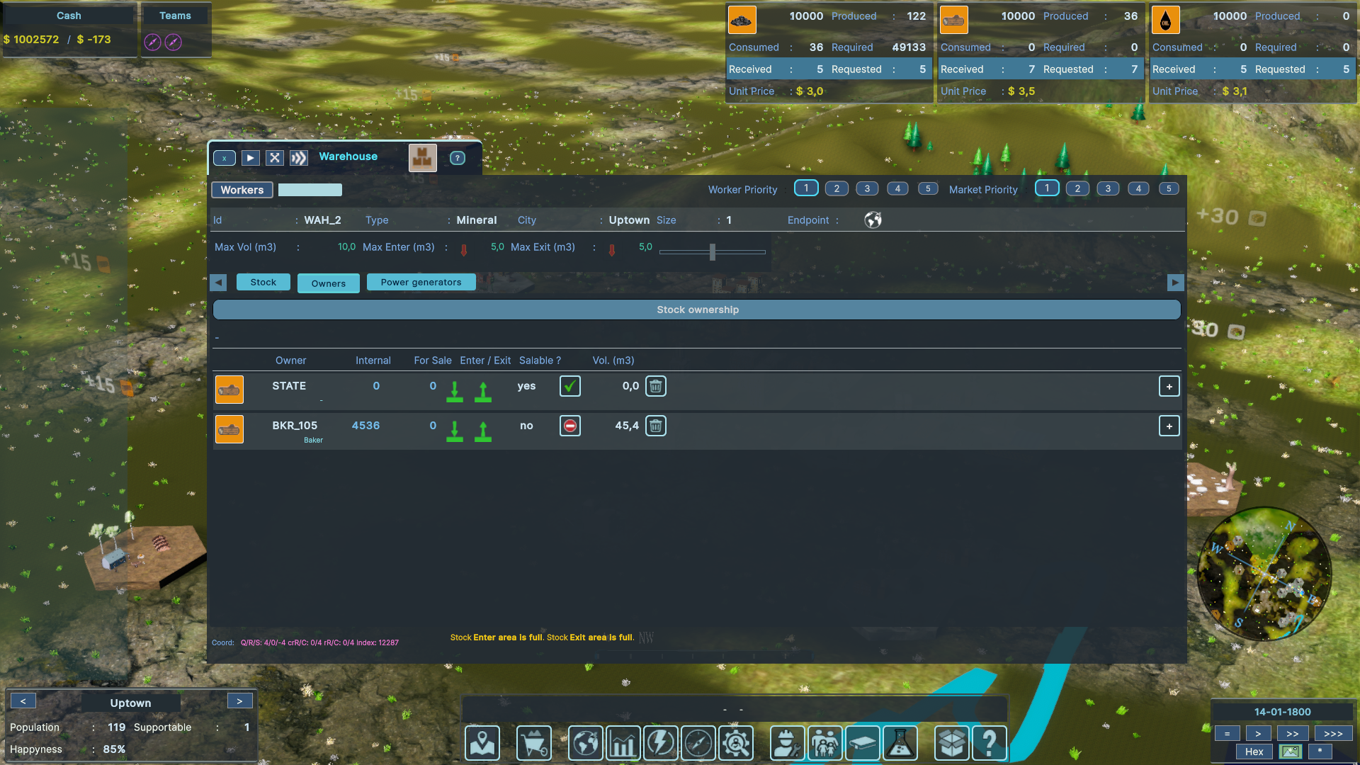Open the compass navigation tool
Screen dimensions: 1360x765
click(x=698, y=743)
